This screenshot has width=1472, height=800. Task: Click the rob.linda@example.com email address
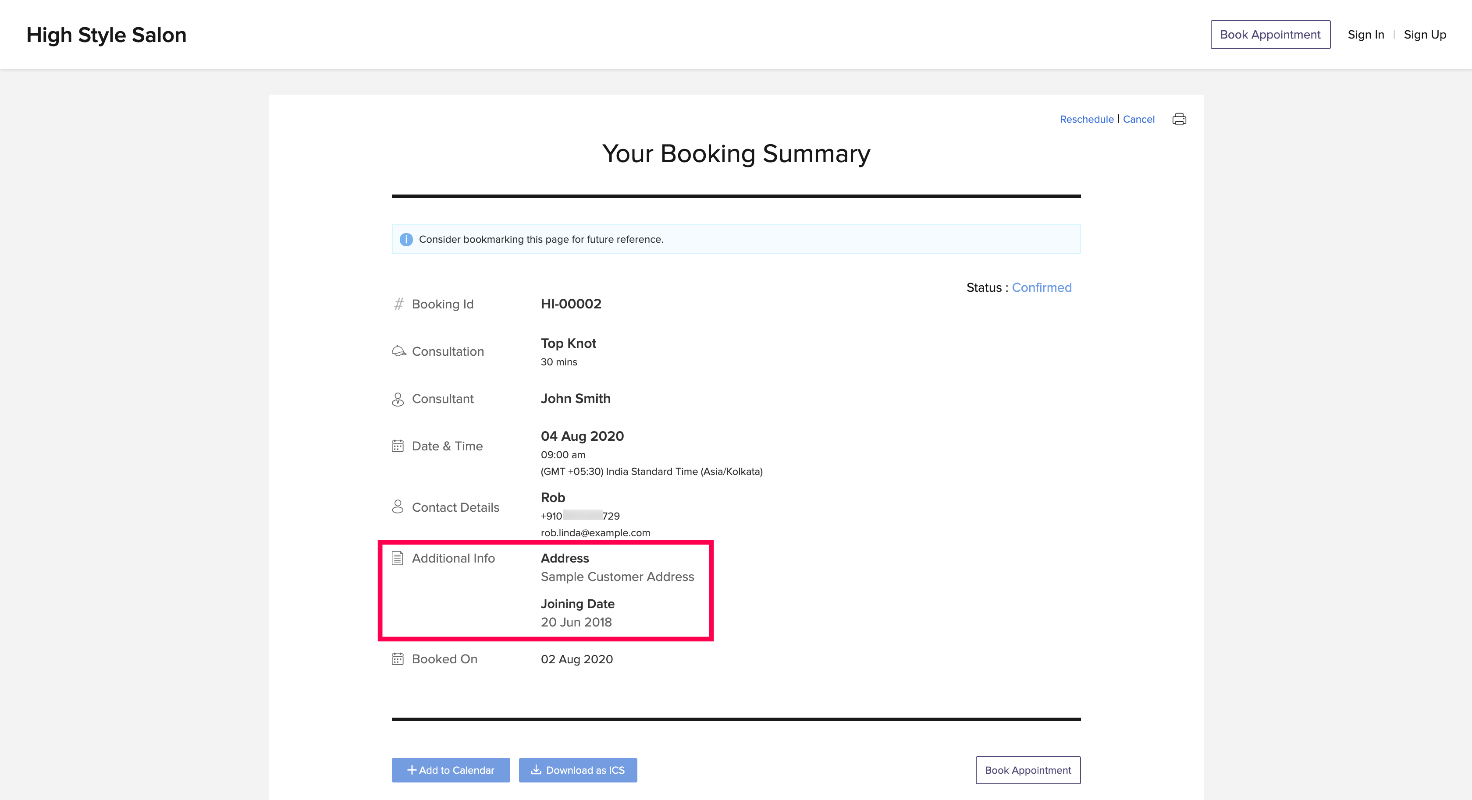[595, 533]
